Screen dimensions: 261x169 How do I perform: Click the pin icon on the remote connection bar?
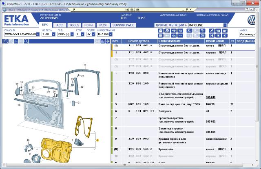[74, 9]
